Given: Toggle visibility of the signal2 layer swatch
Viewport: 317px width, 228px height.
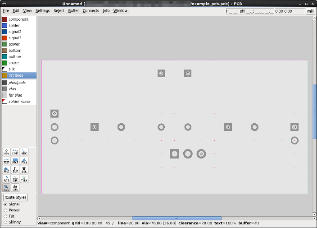Looking at the screenshot, I should [x=5, y=32].
